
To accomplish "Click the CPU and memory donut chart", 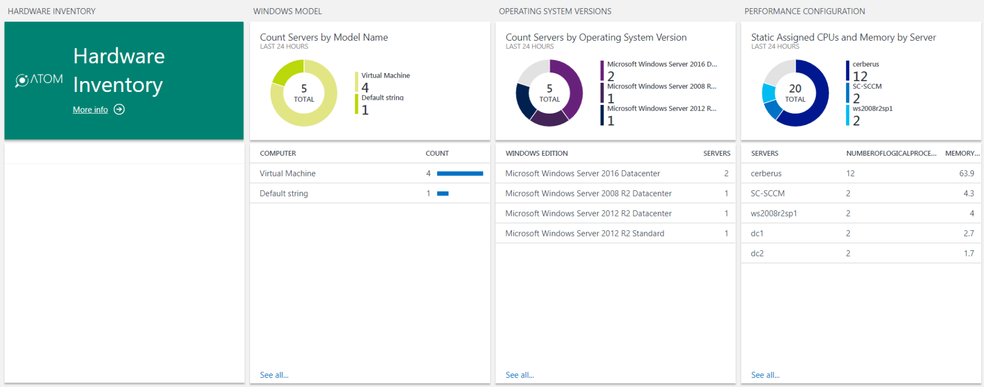I will (795, 93).
